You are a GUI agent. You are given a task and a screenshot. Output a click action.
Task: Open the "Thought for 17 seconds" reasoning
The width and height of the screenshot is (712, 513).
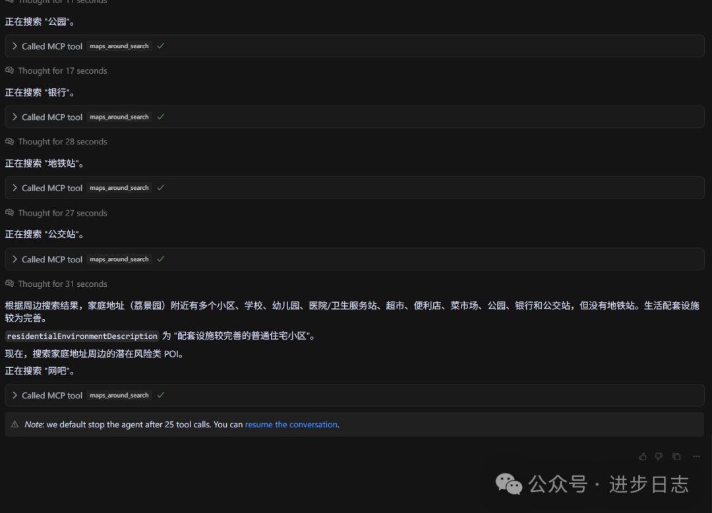click(x=63, y=71)
